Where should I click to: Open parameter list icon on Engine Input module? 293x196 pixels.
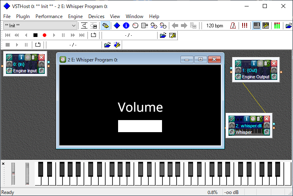34,57
